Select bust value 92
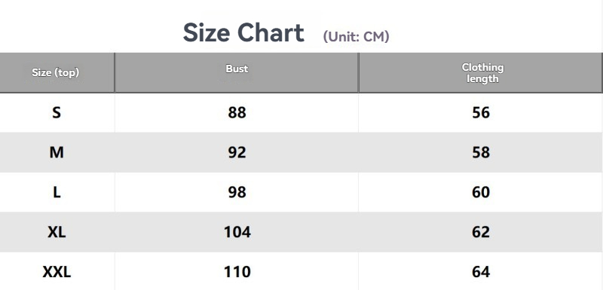Screen dimensions: 603x290 pyautogui.click(x=237, y=152)
